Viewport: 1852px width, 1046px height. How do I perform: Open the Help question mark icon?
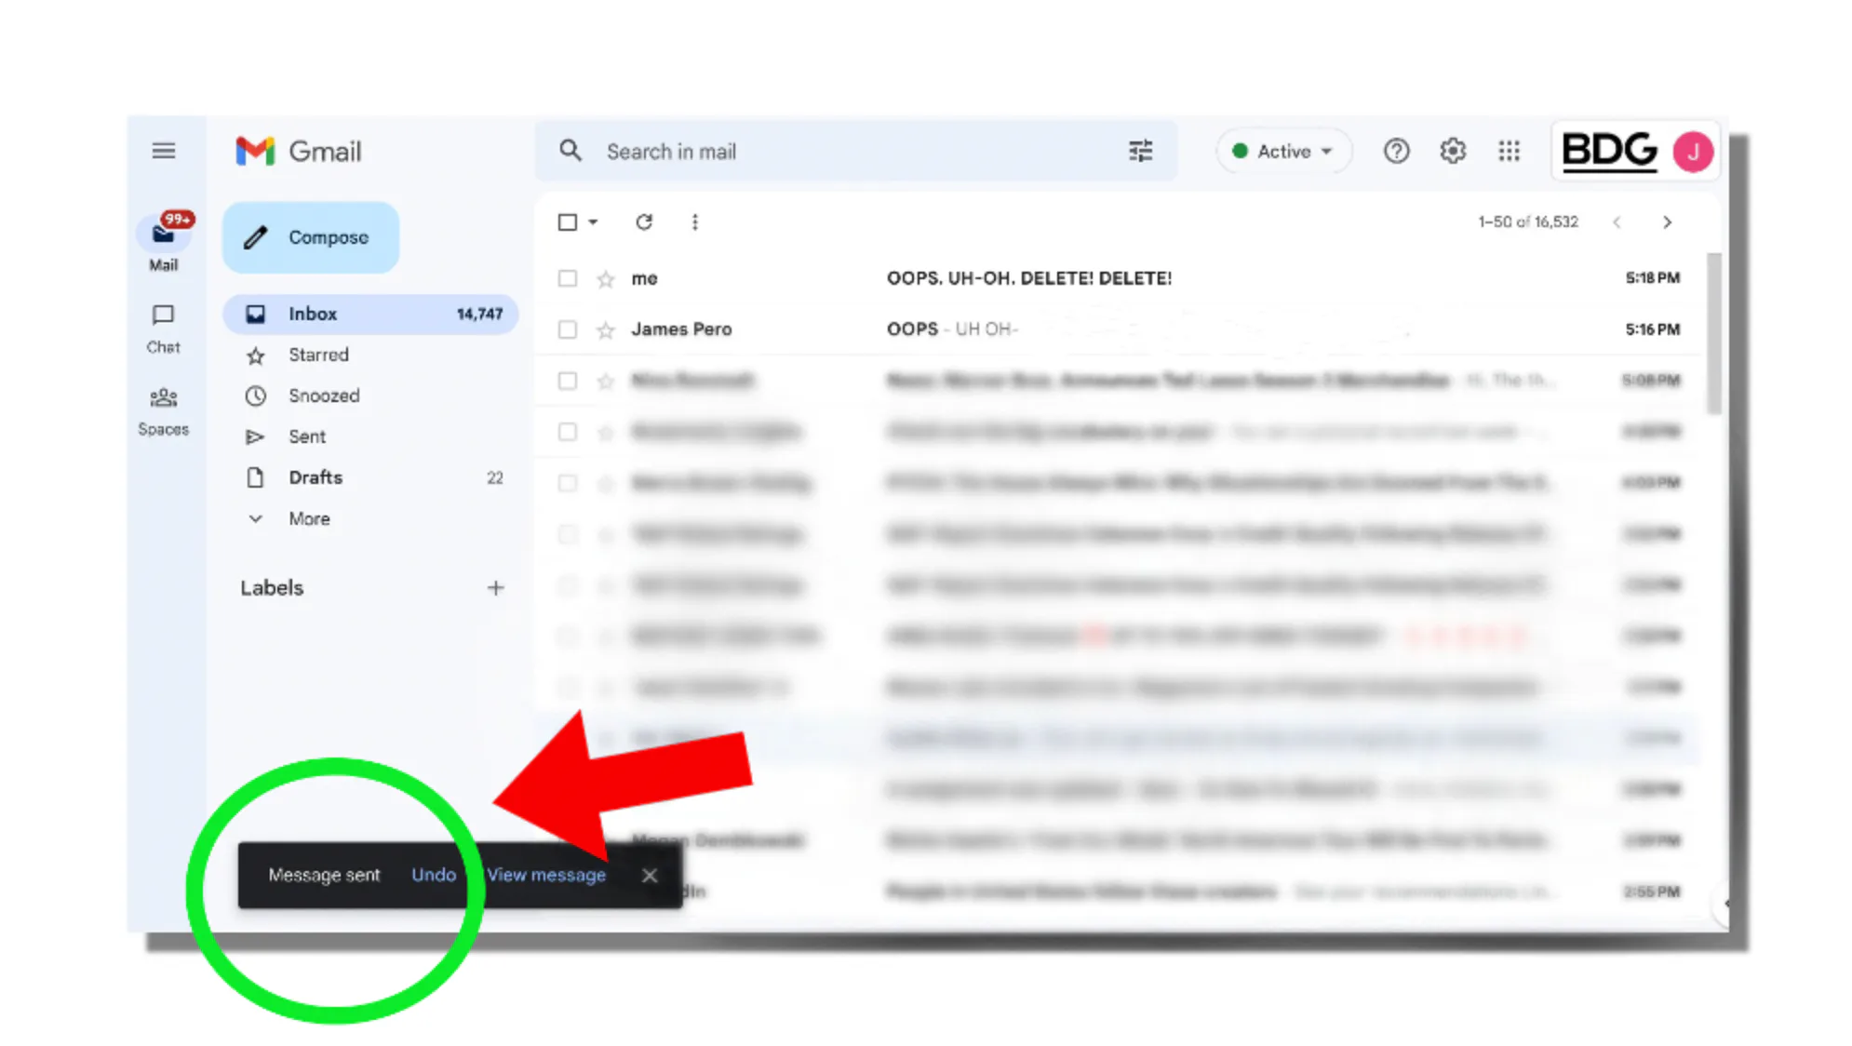[x=1396, y=151]
